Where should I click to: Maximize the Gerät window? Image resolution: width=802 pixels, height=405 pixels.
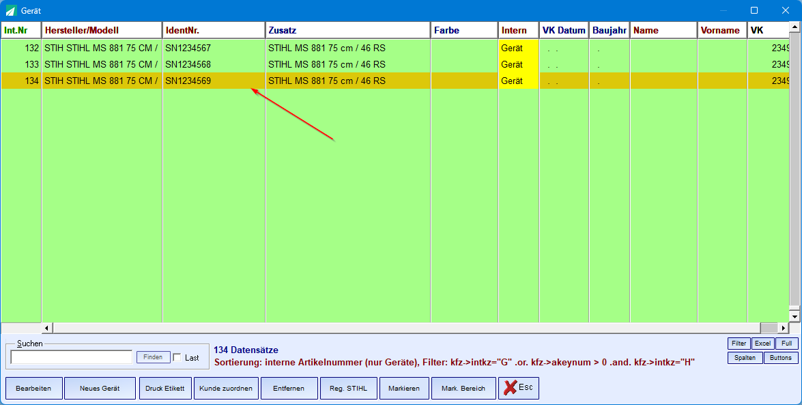pos(754,10)
